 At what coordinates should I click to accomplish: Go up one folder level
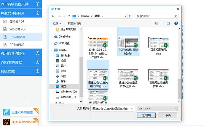(69, 16)
